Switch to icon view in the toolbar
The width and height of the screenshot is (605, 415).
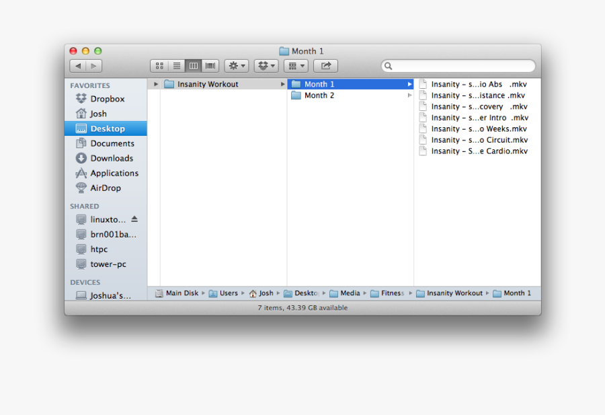pyautogui.click(x=159, y=65)
